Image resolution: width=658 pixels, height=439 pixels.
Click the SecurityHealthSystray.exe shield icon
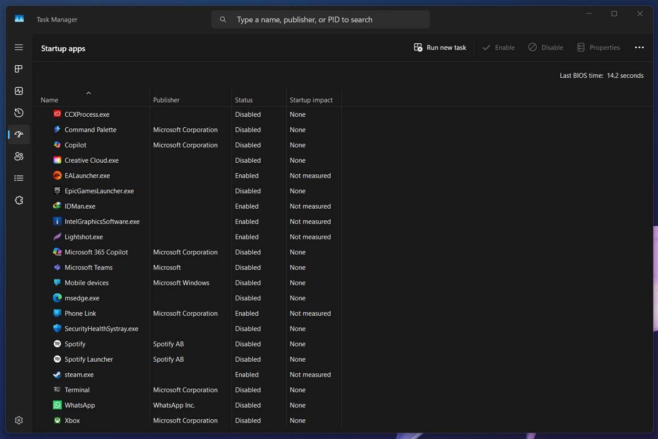[x=57, y=329]
